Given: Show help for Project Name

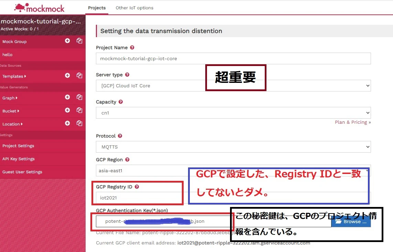Looking at the screenshot, I should (132, 47).
